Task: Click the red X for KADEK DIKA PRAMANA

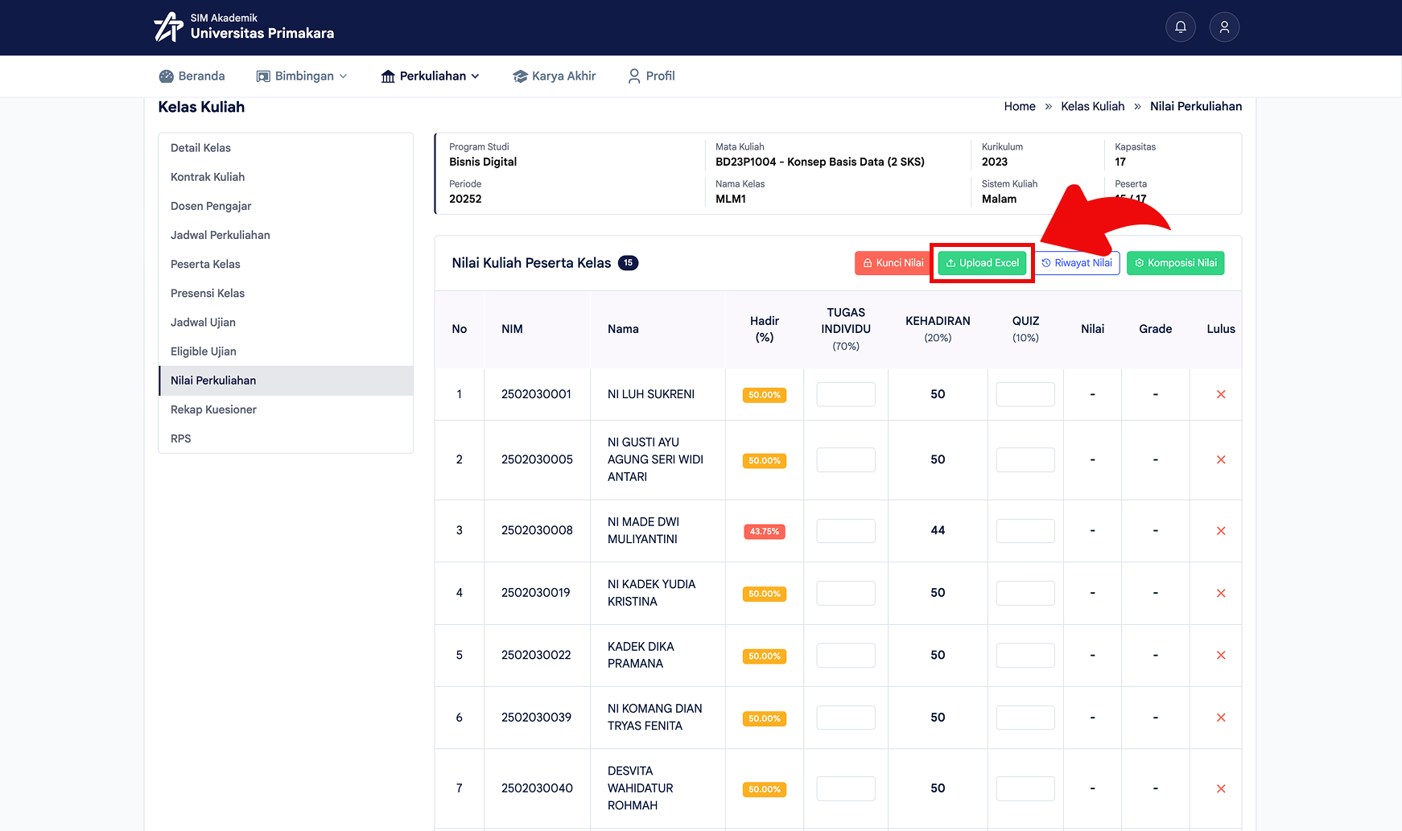Action: click(1221, 655)
